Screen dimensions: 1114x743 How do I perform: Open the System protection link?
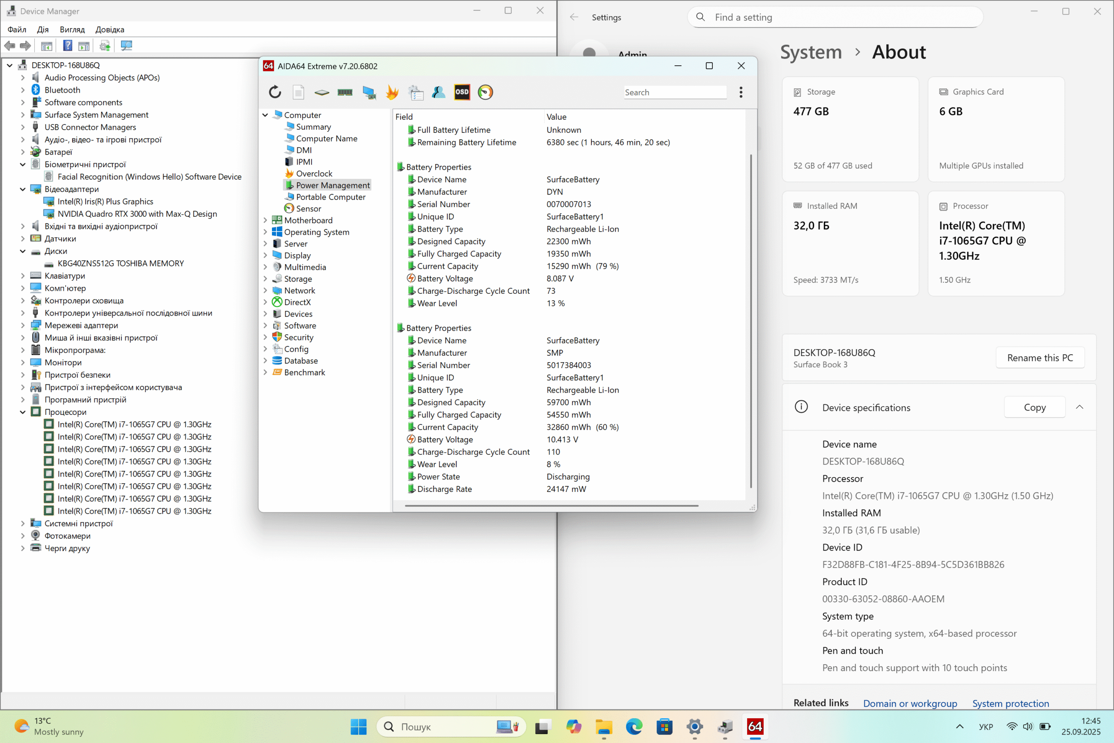1010,703
